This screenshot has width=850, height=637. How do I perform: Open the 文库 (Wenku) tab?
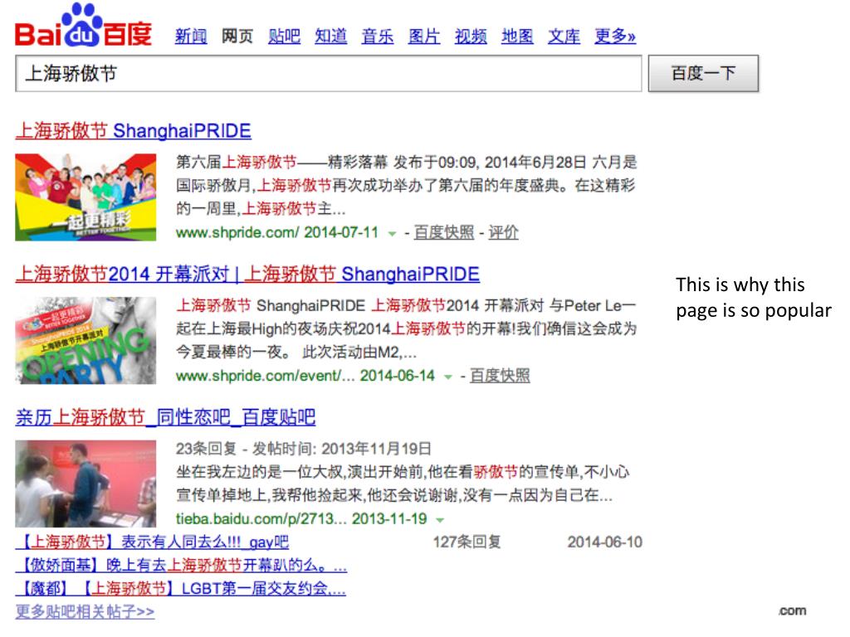[x=564, y=36]
